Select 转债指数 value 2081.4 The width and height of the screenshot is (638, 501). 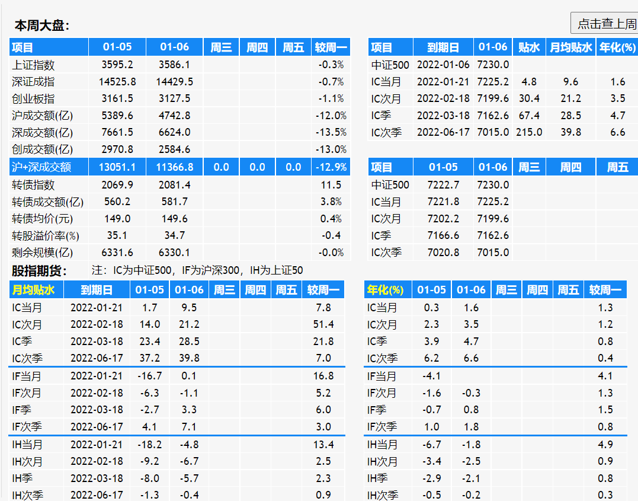click(x=174, y=185)
